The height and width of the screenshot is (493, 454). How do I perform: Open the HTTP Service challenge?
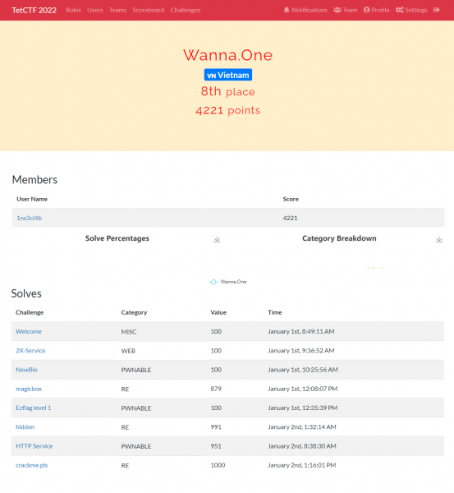click(34, 446)
